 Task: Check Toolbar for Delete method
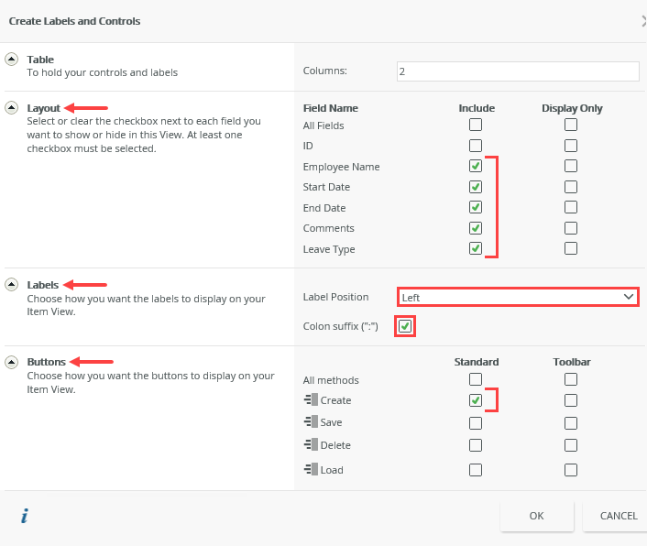pos(571,445)
